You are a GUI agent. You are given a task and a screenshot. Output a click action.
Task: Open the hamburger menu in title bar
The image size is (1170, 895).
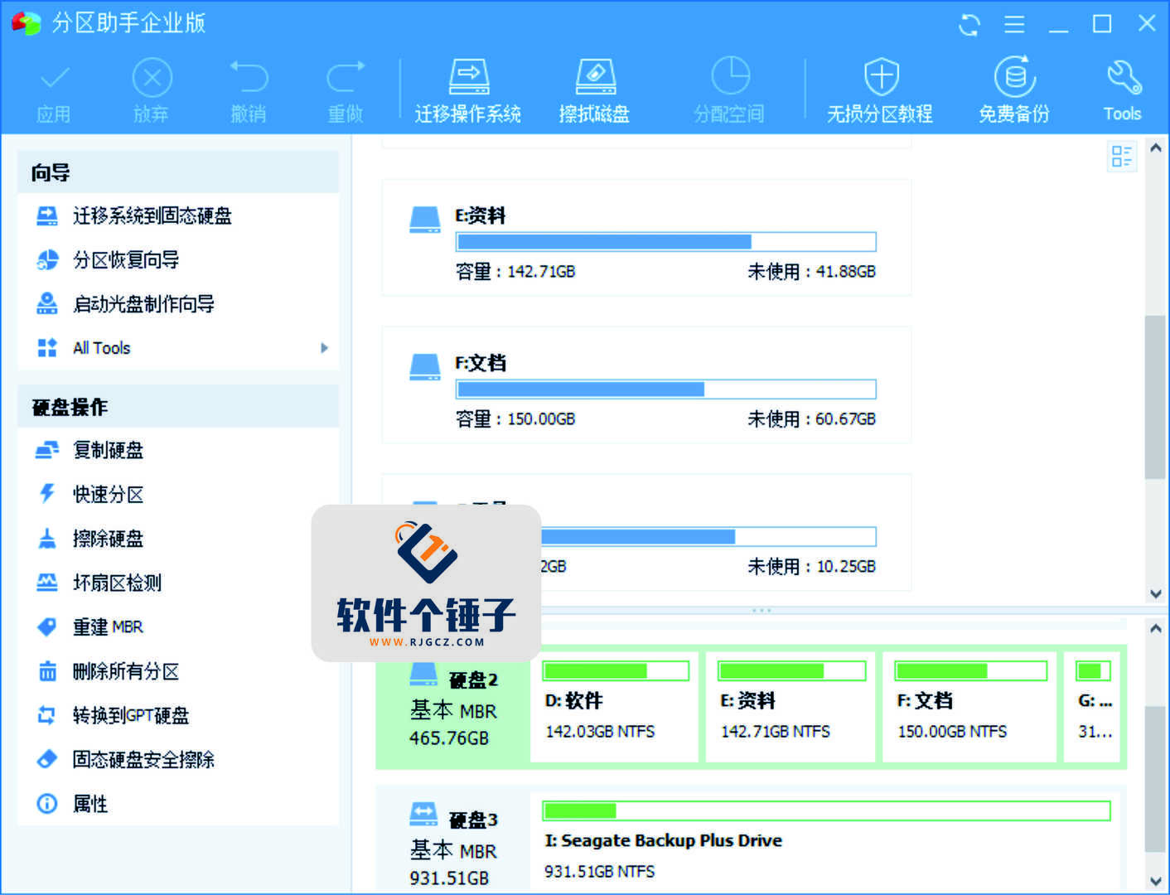1014,24
